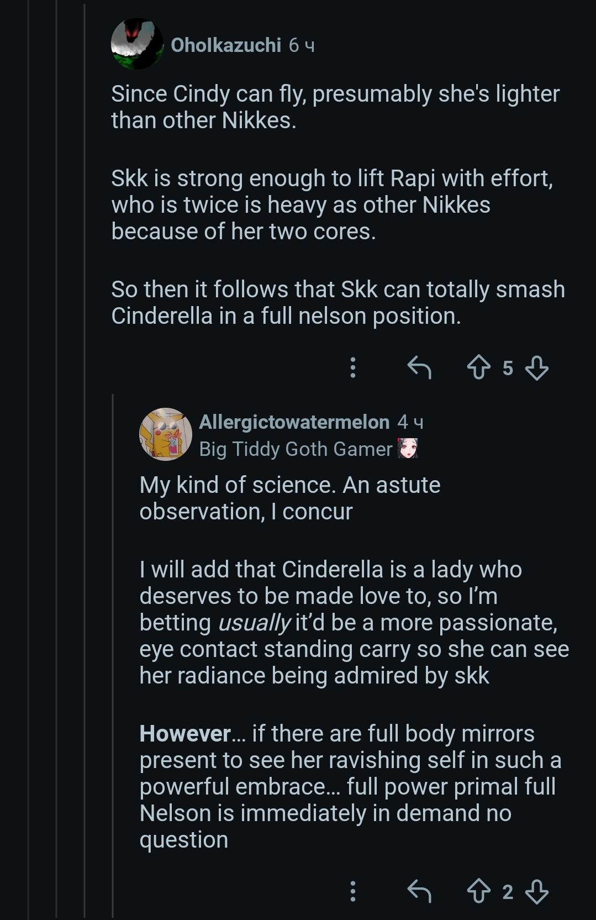Upvote the Oholkazuchi comment

point(478,367)
